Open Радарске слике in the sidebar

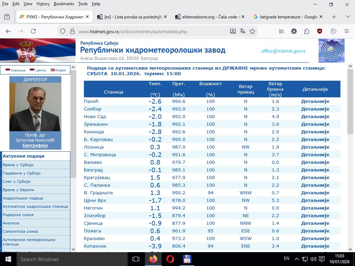pos(18,215)
